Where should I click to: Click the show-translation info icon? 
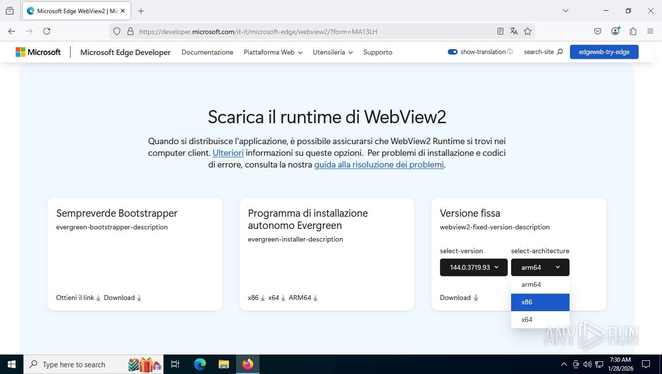[510, 52]
